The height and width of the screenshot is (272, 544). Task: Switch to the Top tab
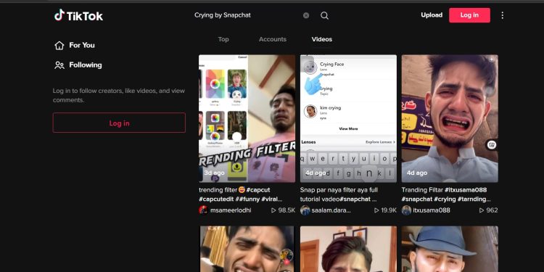pyautogui.click(x=223, y=39)
